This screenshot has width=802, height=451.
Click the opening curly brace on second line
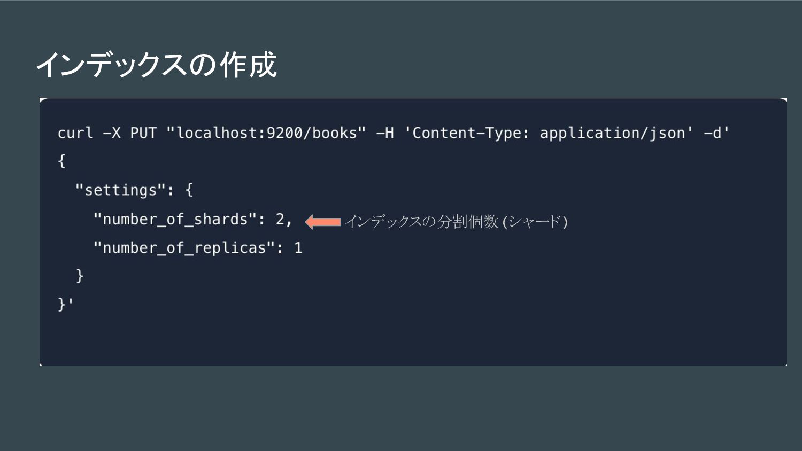(x=62, y=161)
